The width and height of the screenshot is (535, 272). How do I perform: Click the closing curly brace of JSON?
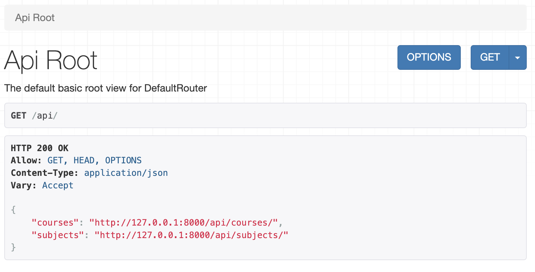click(14, 247)
